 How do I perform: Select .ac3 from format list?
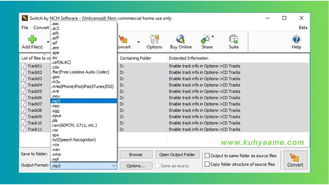coord(84,28)
